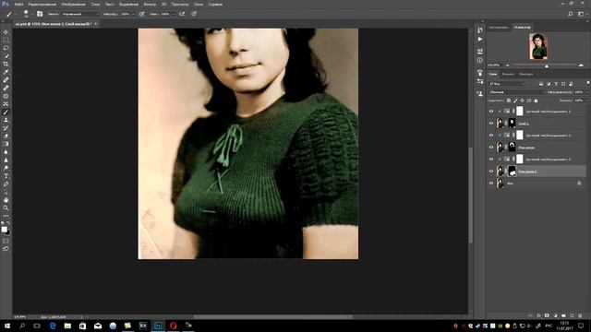This screenshot has width=591, height=332.
Task: Select the Brush tool in the toolbox
Action: pyautogui.click(x=6, y=112)
